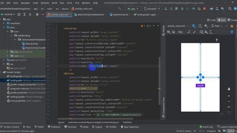Click the Align icon in design toolbar
The width and height of the screenshot is (237, 133).
click(206, 32)
